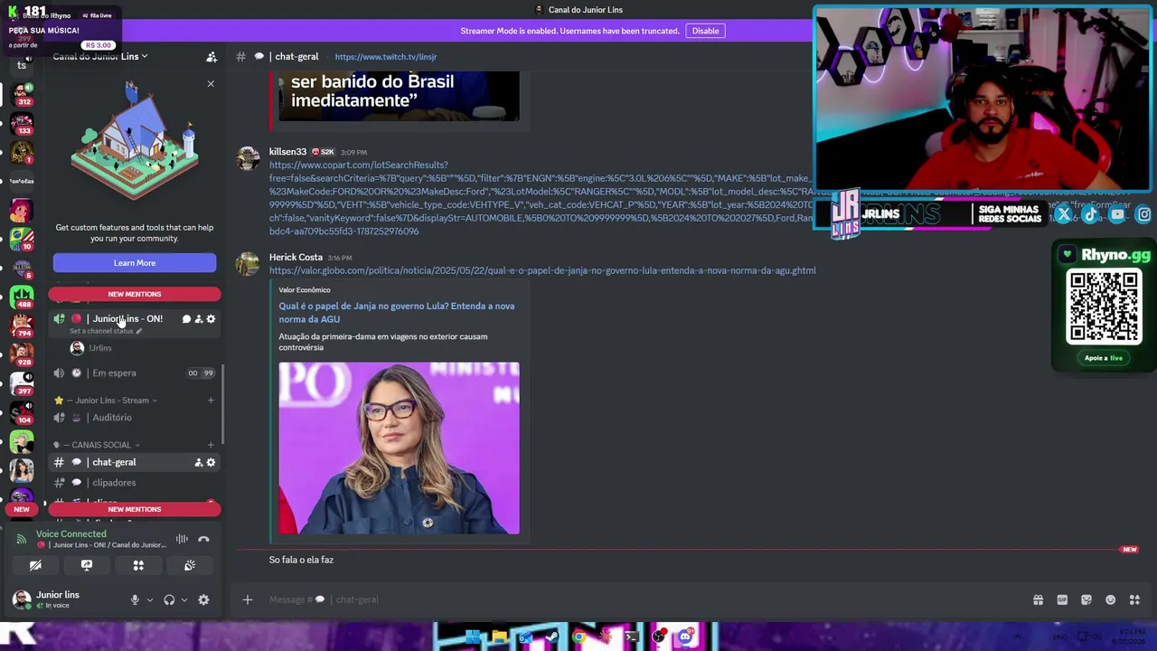The image size is (1157, 651).
Task: Join the Auditório stage channel
Action: click(135, 418)
